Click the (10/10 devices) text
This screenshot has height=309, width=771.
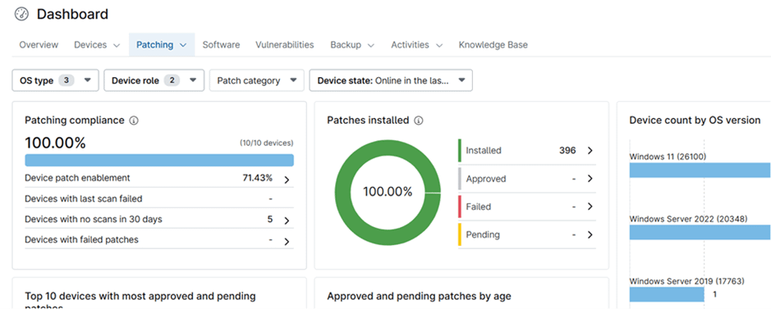pos(267,143)
